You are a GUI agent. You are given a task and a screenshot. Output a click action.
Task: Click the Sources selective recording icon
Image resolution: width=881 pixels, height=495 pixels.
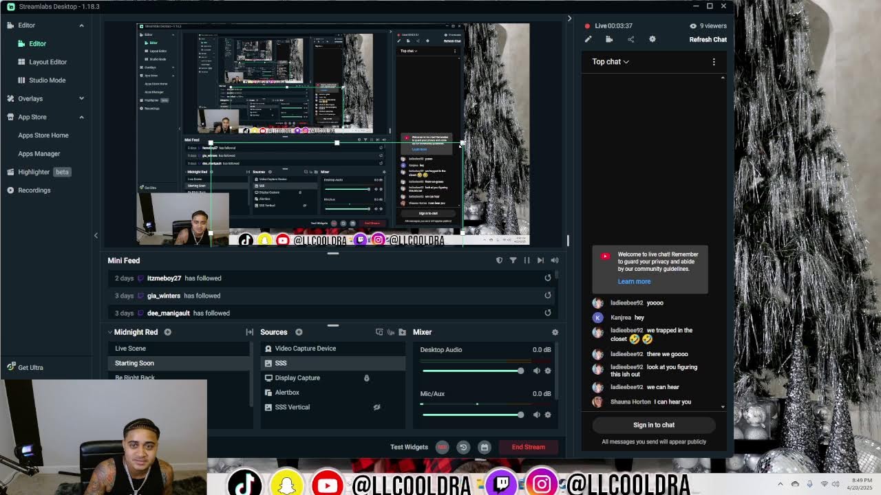pyautogui.click(x=391, y=332)
